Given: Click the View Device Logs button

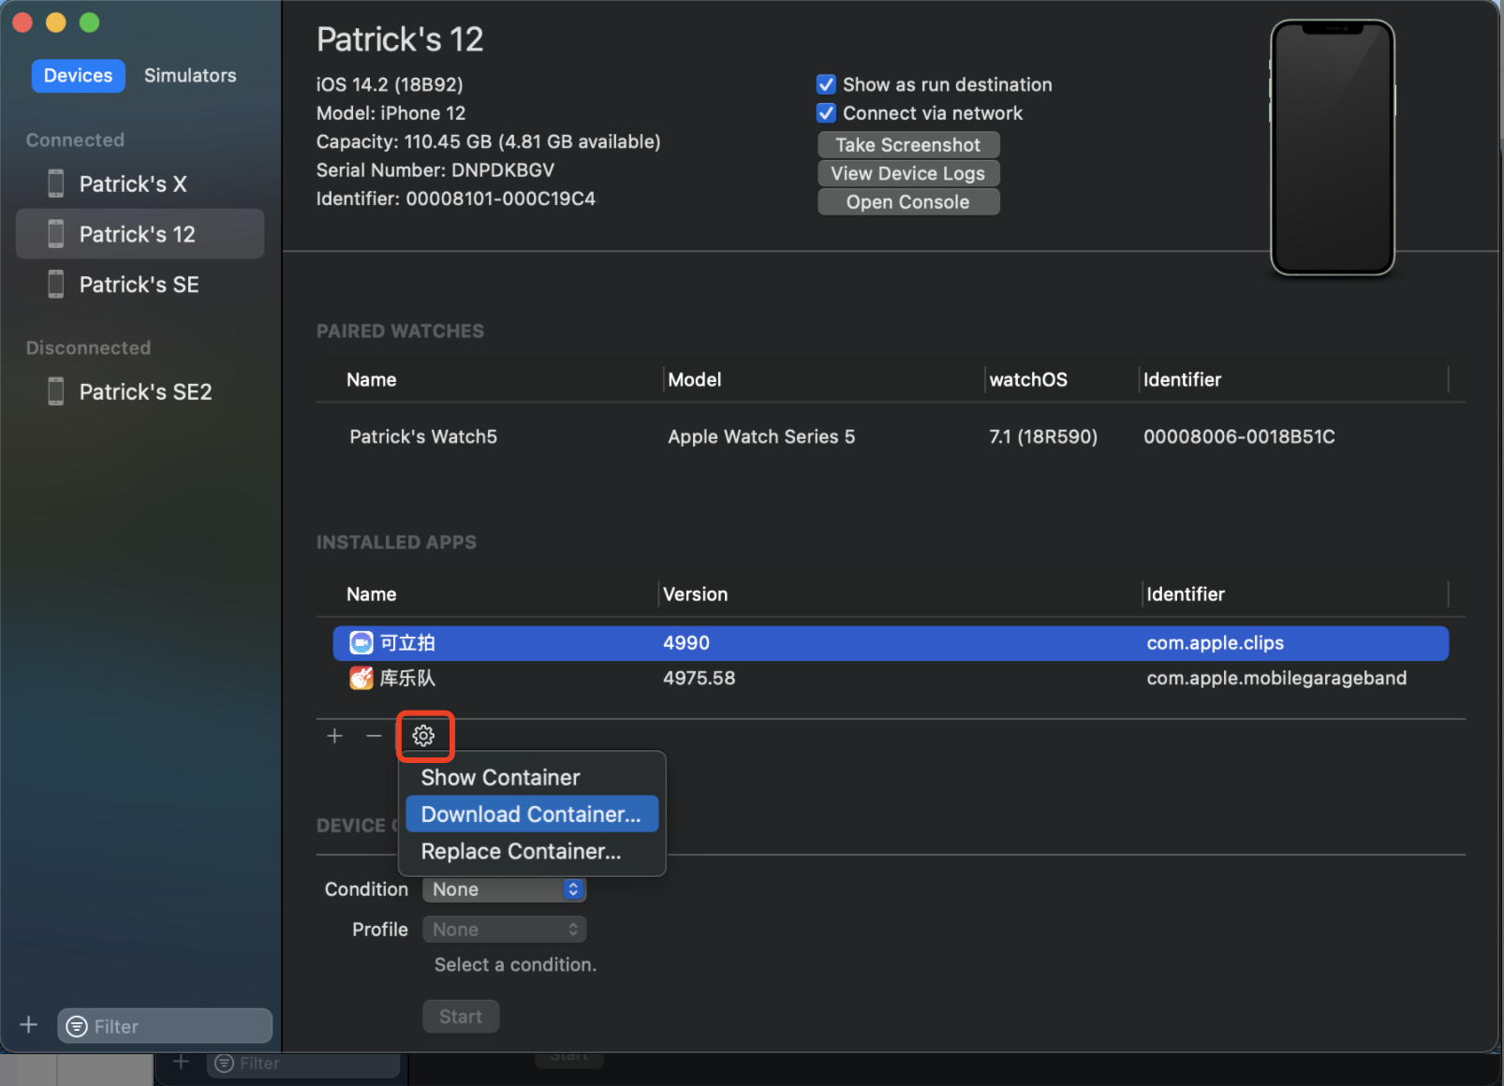Looking at the screenshot, I should [x=908, y=173].
